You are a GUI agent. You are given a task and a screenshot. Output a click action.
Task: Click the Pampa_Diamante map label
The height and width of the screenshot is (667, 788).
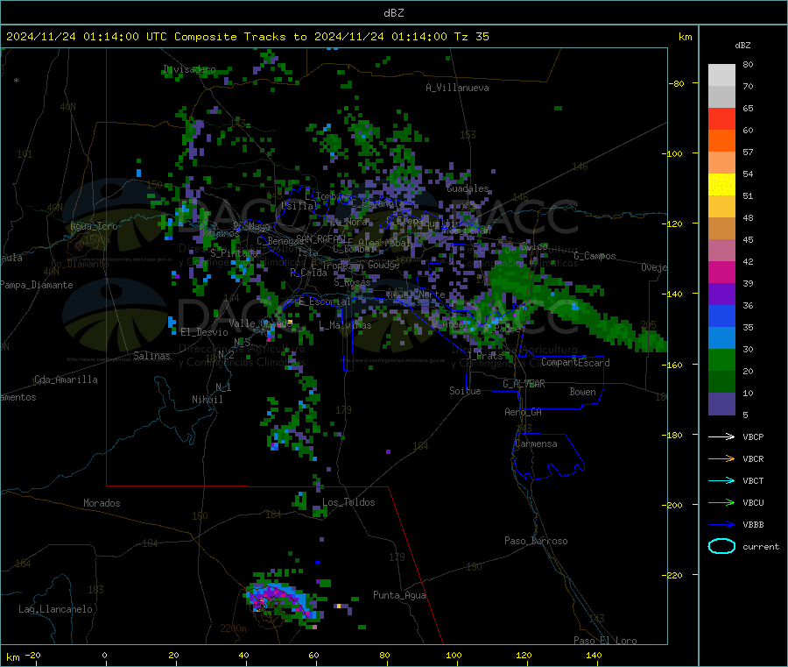[36, 285]
